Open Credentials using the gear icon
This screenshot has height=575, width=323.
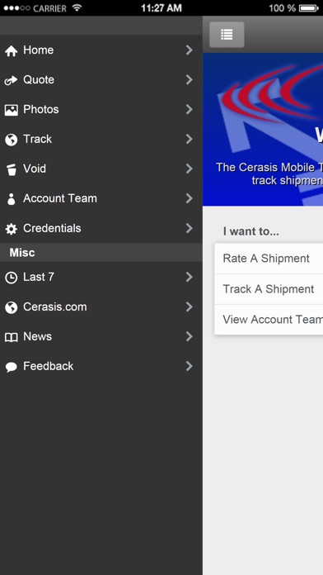(x=11, y=229)
